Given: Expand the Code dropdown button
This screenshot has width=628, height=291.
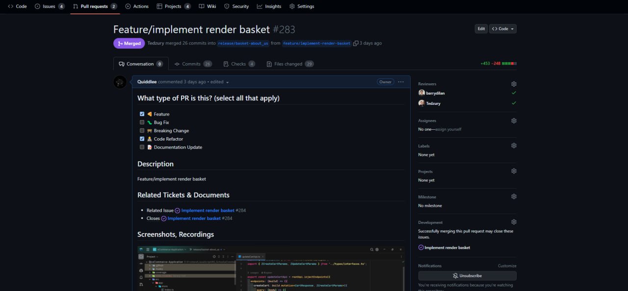Looking at the screenshot, I should click(503, 29).
